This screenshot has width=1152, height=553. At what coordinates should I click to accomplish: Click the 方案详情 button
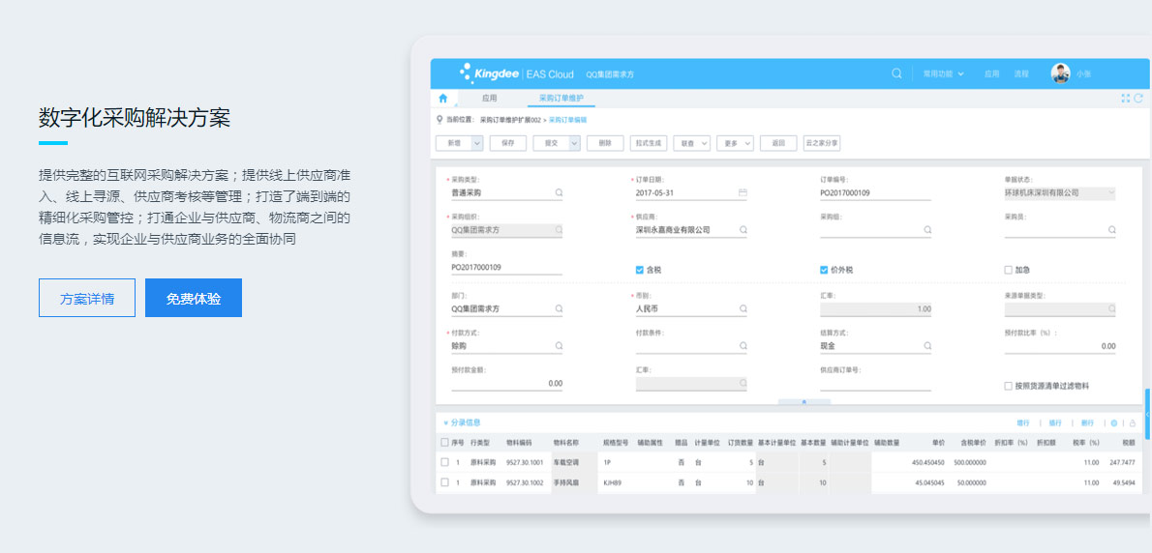point(87,298)
